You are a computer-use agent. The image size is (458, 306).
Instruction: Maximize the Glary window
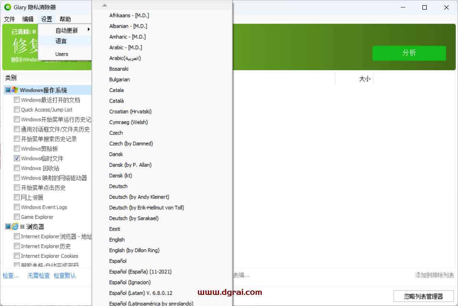pyautogui.click(x=424, y=7)
